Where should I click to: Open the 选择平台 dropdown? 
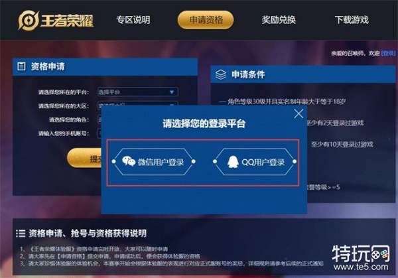click(x=137, y=92)
